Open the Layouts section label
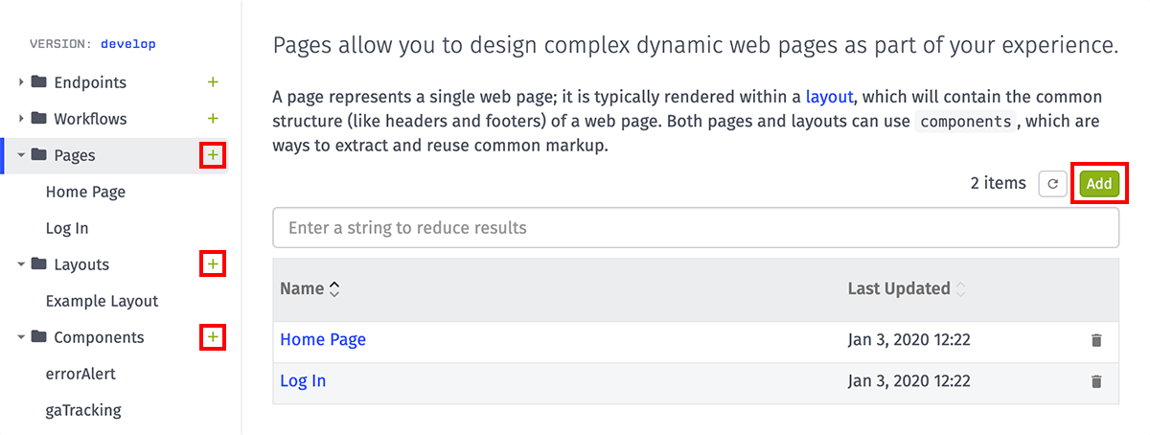 81,264
